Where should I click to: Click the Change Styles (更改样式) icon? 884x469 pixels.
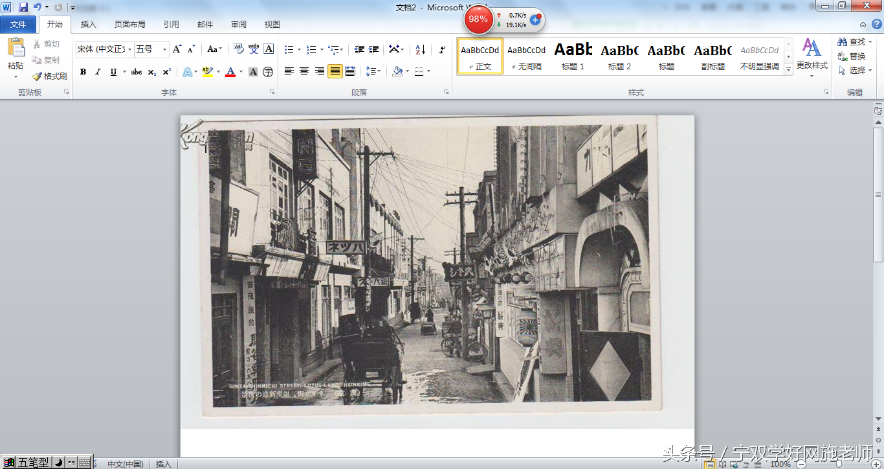pos(812,47)
